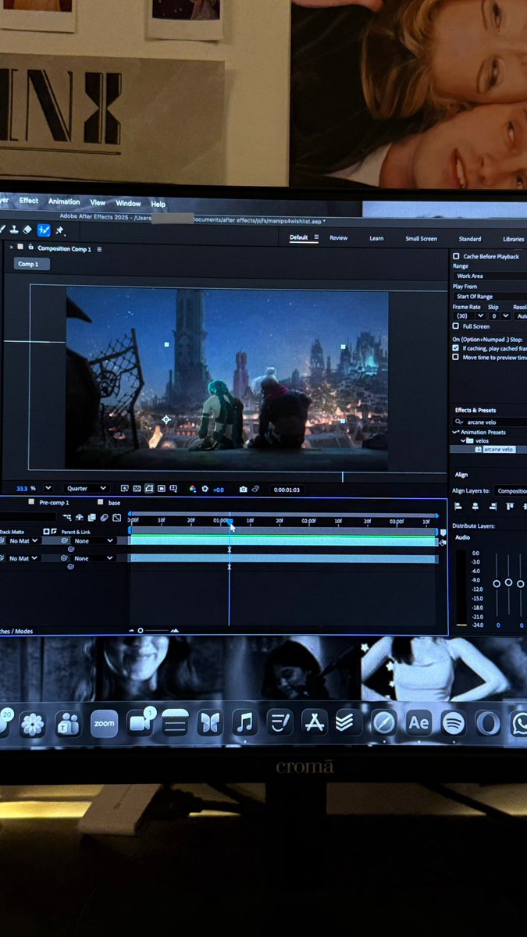Switch to After Effects via Dock icon
The width and height of the screenshot is (527, 937).
[418, 723]
